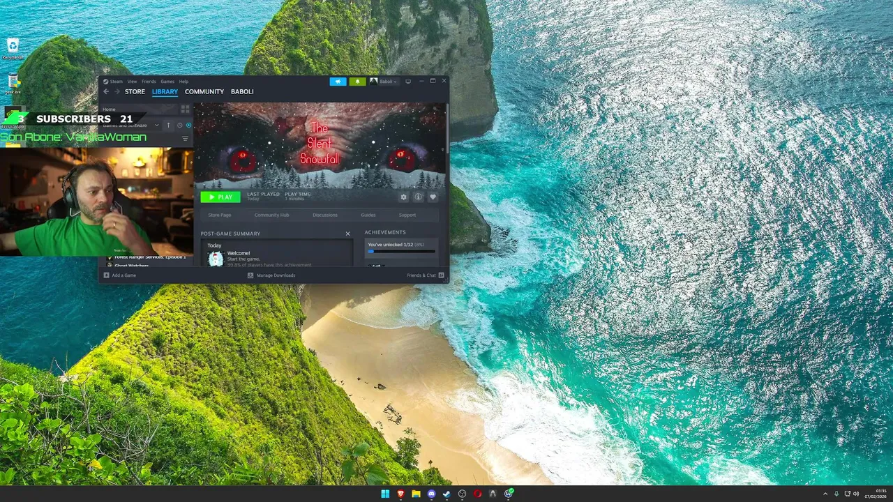893x502 pixels.
Task: Open the green notifications bell
Action: pos(357,82)
